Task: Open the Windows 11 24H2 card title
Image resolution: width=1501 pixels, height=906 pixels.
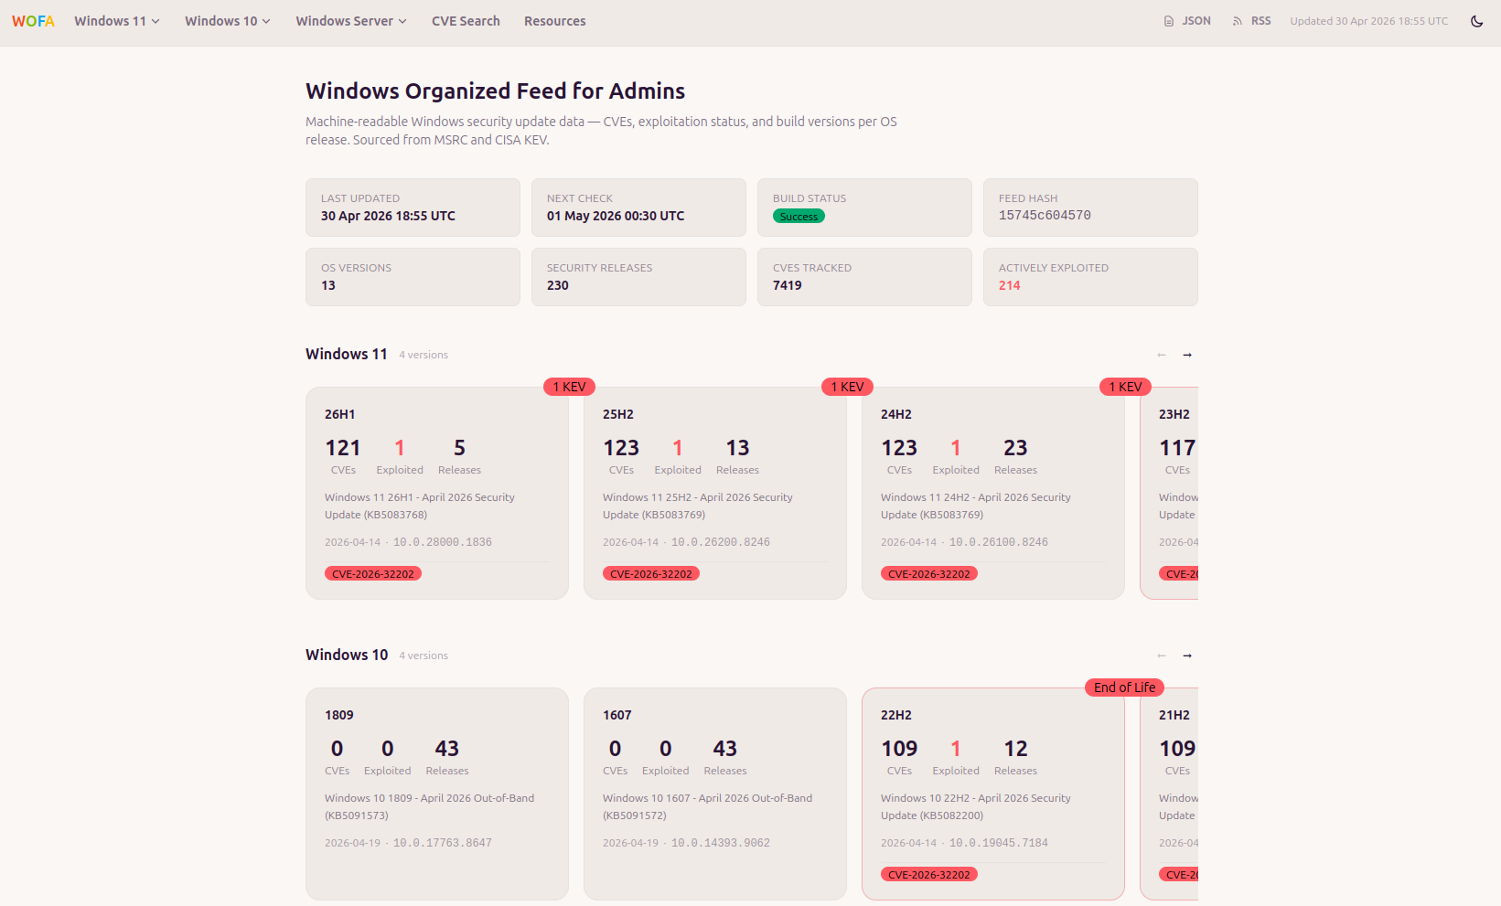Action: pos(895,414)
